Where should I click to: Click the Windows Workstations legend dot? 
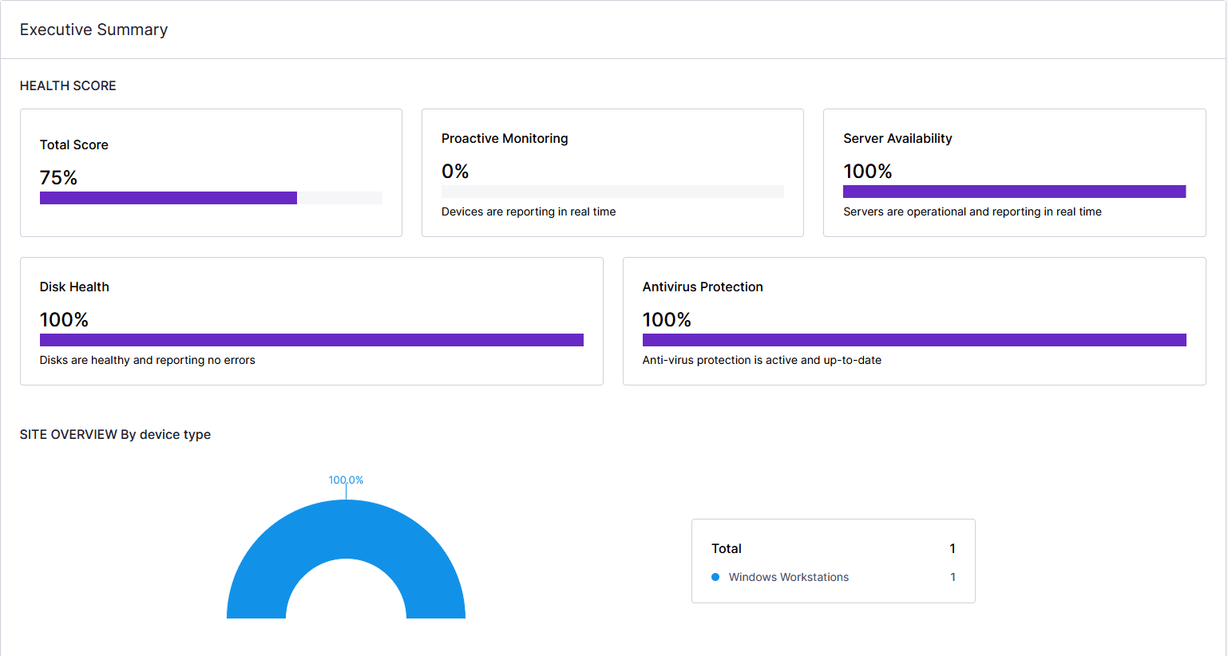point(715,576)
